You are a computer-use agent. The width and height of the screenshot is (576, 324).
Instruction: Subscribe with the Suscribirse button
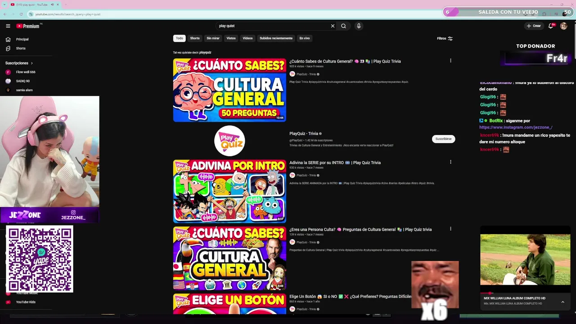pos(443,139)
